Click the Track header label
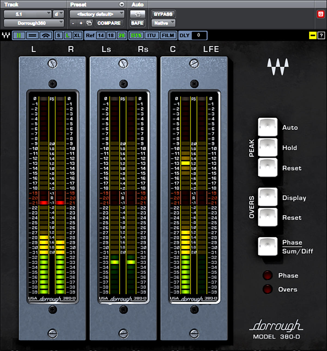 (11, 4)
